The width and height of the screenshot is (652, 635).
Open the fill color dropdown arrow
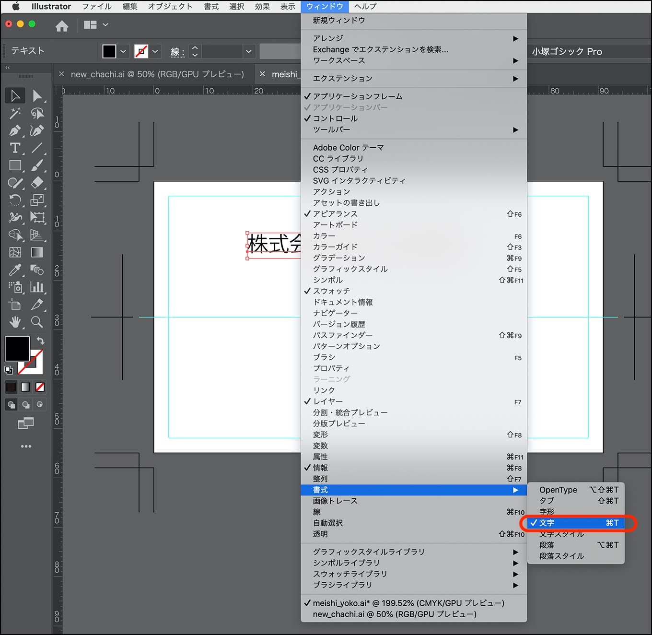click(x=123, y=51)
